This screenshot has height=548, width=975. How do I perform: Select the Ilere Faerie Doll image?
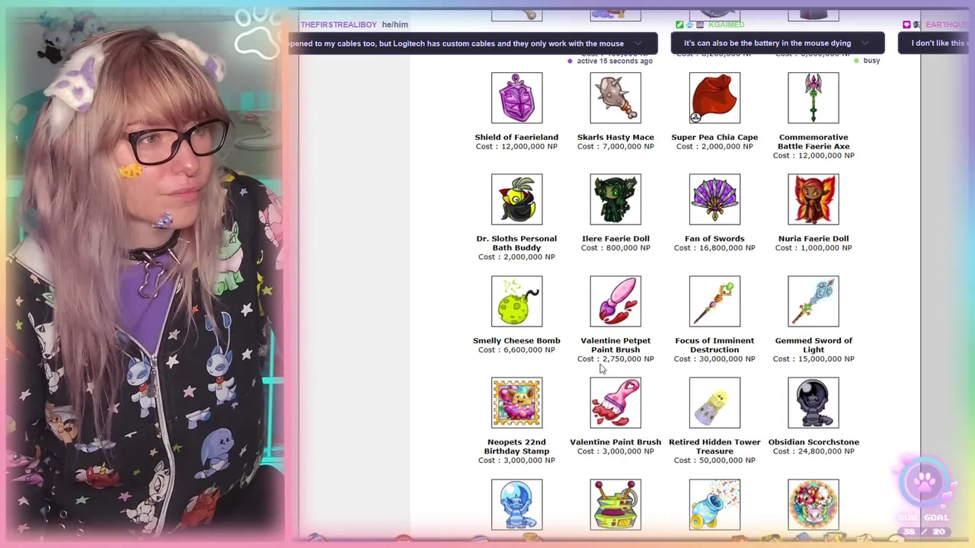615,199
